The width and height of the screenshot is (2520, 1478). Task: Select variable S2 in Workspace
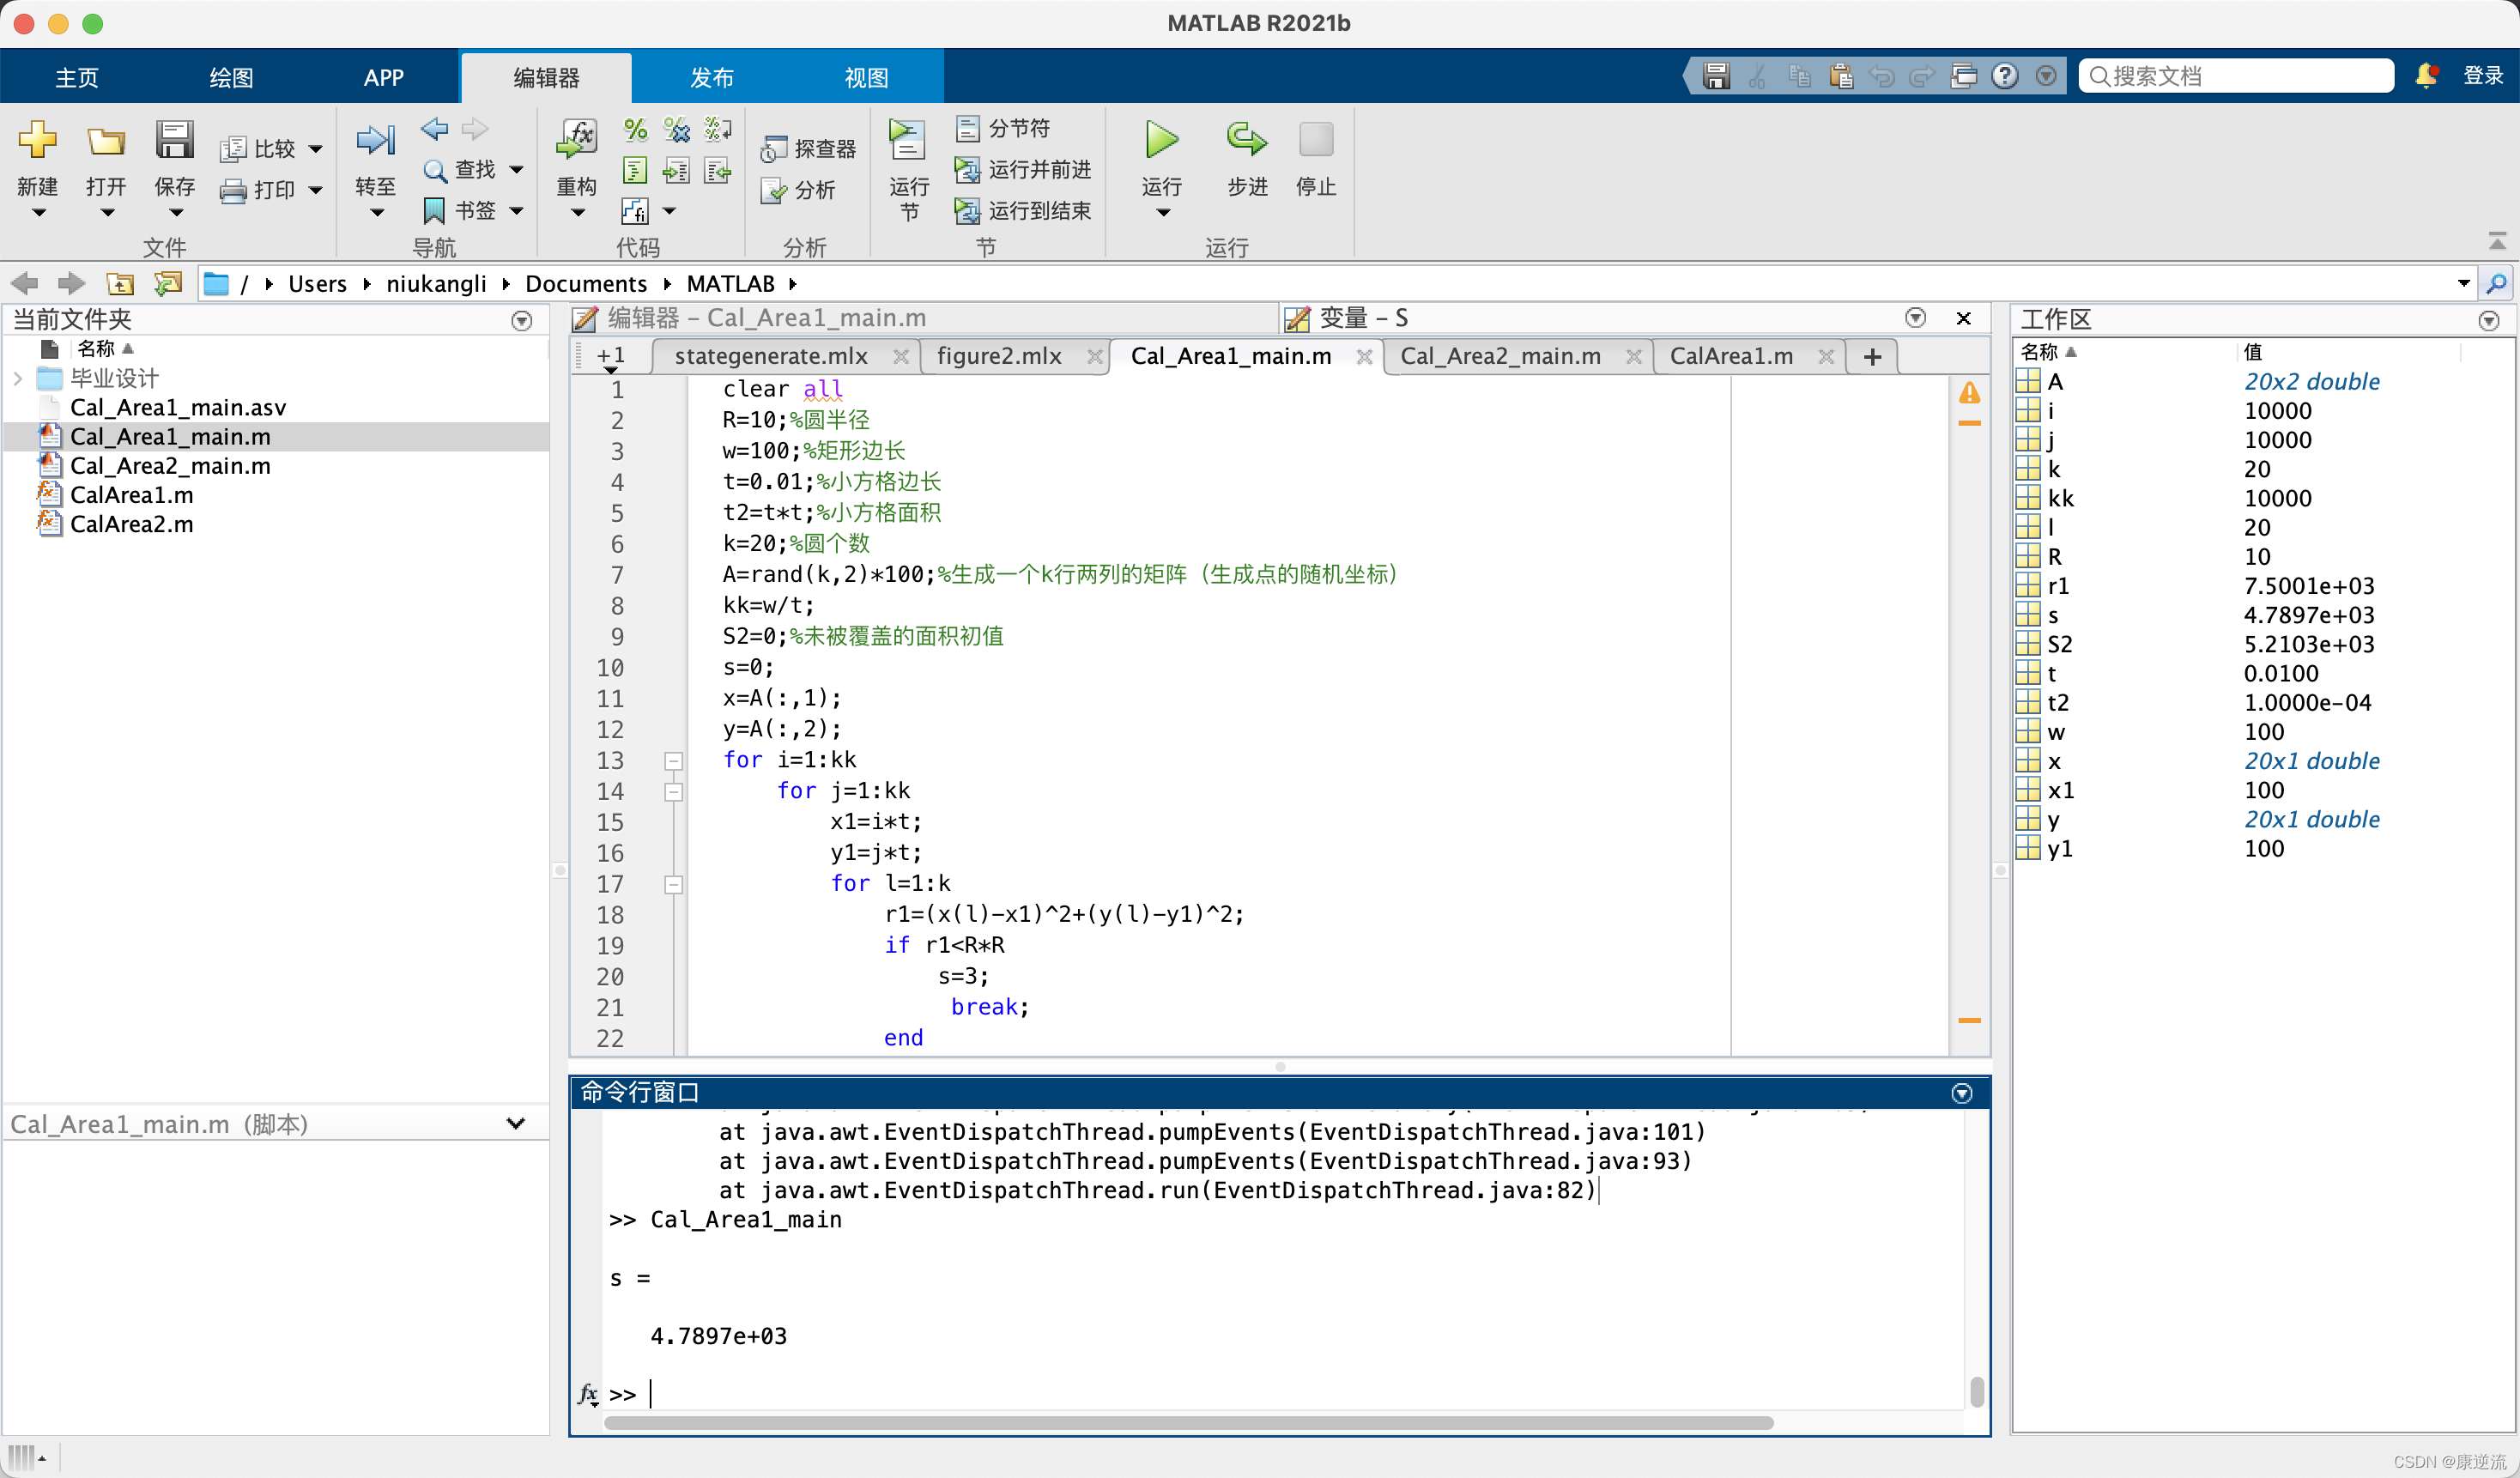click(2059, 645)
